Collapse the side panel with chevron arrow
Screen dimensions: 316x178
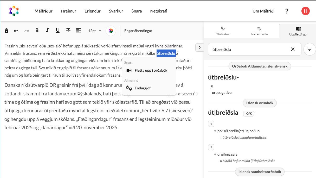(199, 47)
